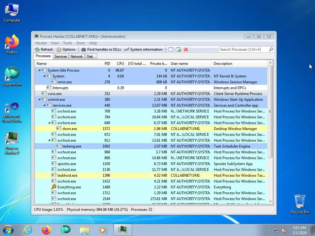Click the csrss.exe process icon
The height and width of the screenshot is (236, 315).
(x=44, y=93)
